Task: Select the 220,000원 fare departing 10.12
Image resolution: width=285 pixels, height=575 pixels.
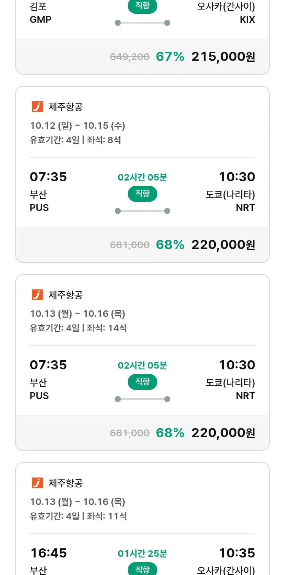Action: click(x=223, y=244)
